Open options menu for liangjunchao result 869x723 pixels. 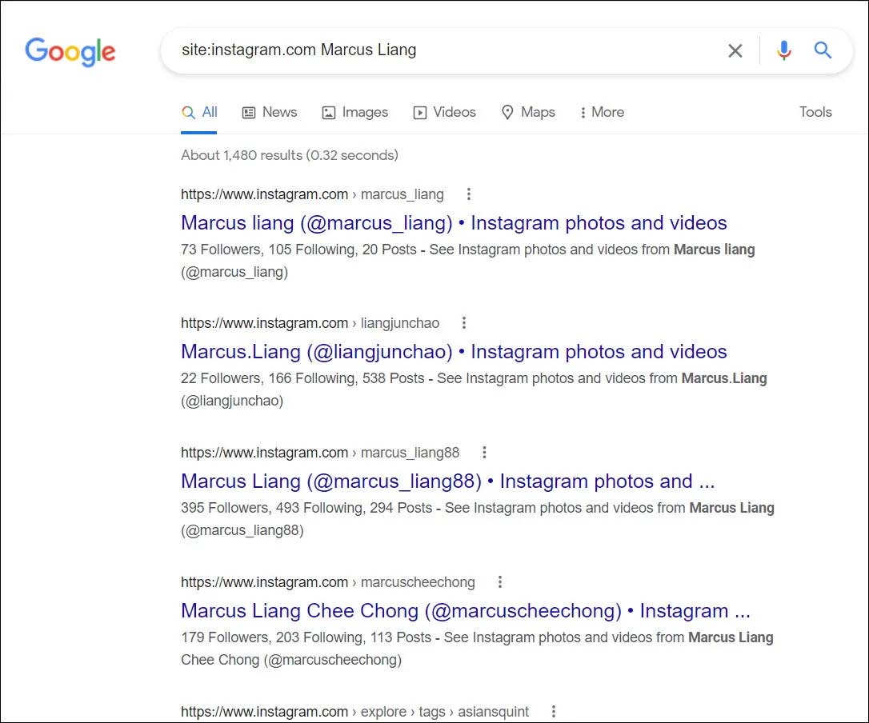click(x=464, y=322)
